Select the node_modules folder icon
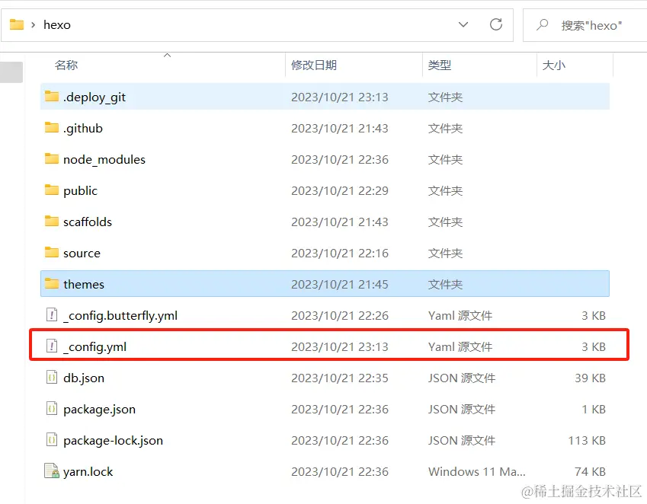This screenshot has width=647, height=504. pyautogui.click(x=52, y=159)
